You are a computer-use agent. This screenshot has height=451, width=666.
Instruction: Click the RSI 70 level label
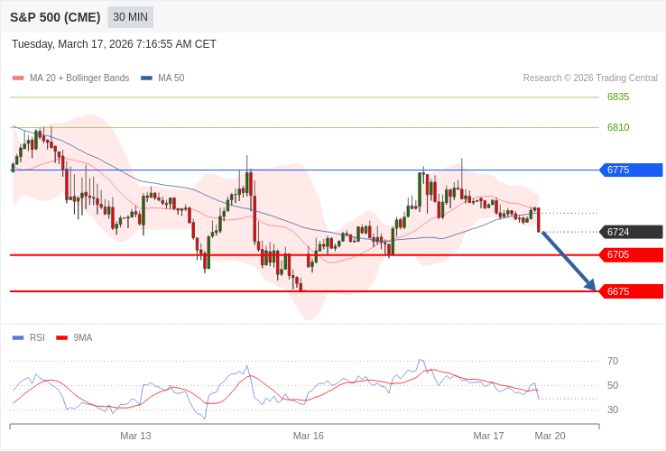[613, 362]
